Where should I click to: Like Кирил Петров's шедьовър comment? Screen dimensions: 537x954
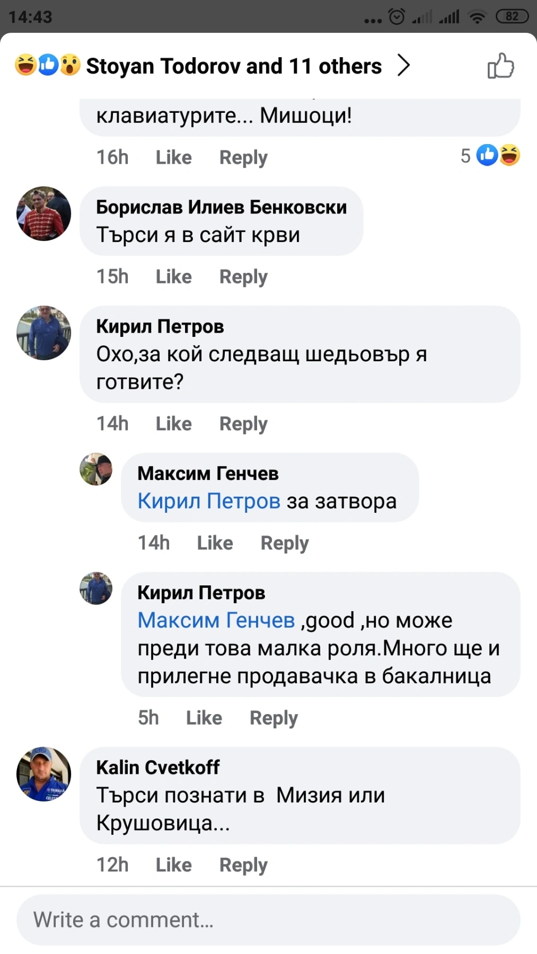point(173,424)
